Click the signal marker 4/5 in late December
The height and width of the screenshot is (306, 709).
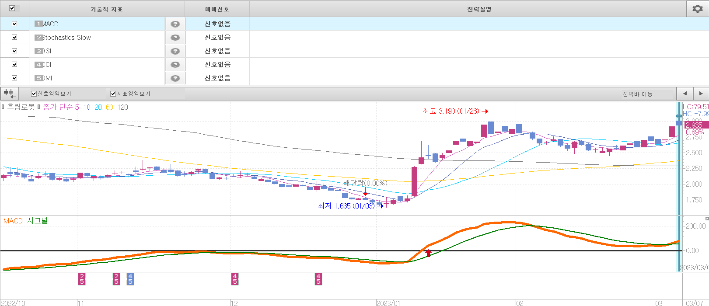[x=318, y=279]
